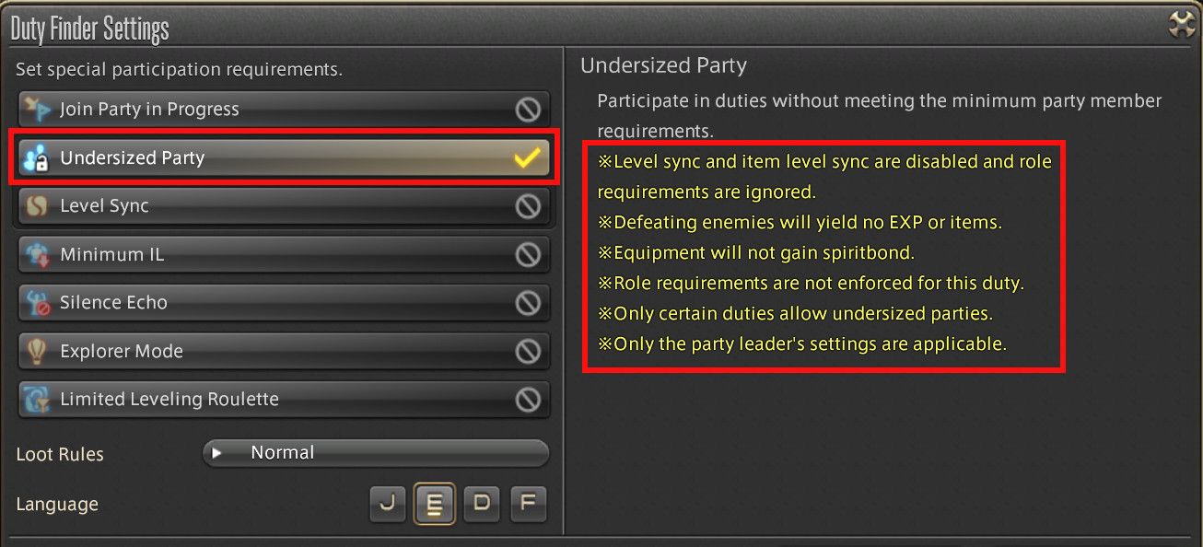This screenshot has width=1203, height=547.
Task: Click the Level Sync icon
Action: pyautogui.click(x=37, y=206)
